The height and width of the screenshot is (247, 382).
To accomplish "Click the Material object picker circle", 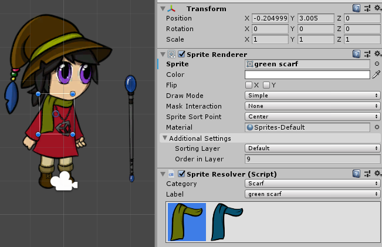I will pos(376,127).
